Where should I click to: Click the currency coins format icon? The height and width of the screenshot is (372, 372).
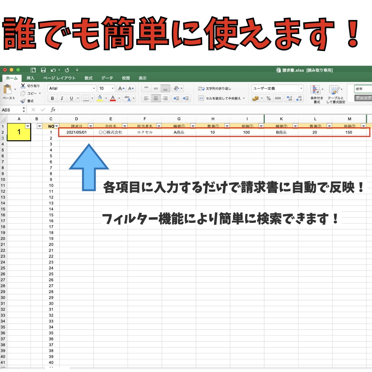pyautogui.click(x=256, y=98)
